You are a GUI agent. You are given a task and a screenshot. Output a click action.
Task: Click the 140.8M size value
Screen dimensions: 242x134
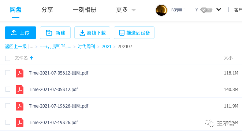click(x=231, y=90)
